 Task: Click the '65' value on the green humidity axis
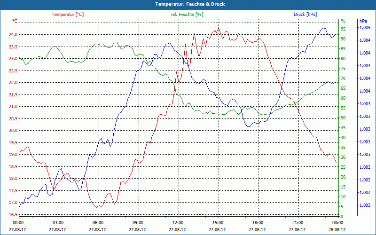pos(343,88)
